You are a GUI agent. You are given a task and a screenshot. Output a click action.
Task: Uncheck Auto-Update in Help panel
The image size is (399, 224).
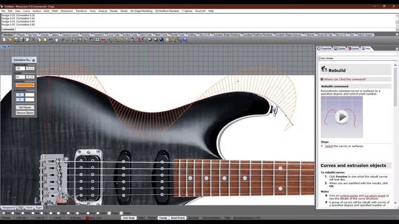(x=319, y=58)
